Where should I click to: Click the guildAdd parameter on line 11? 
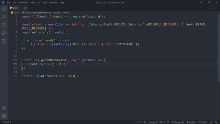[89, 60]
